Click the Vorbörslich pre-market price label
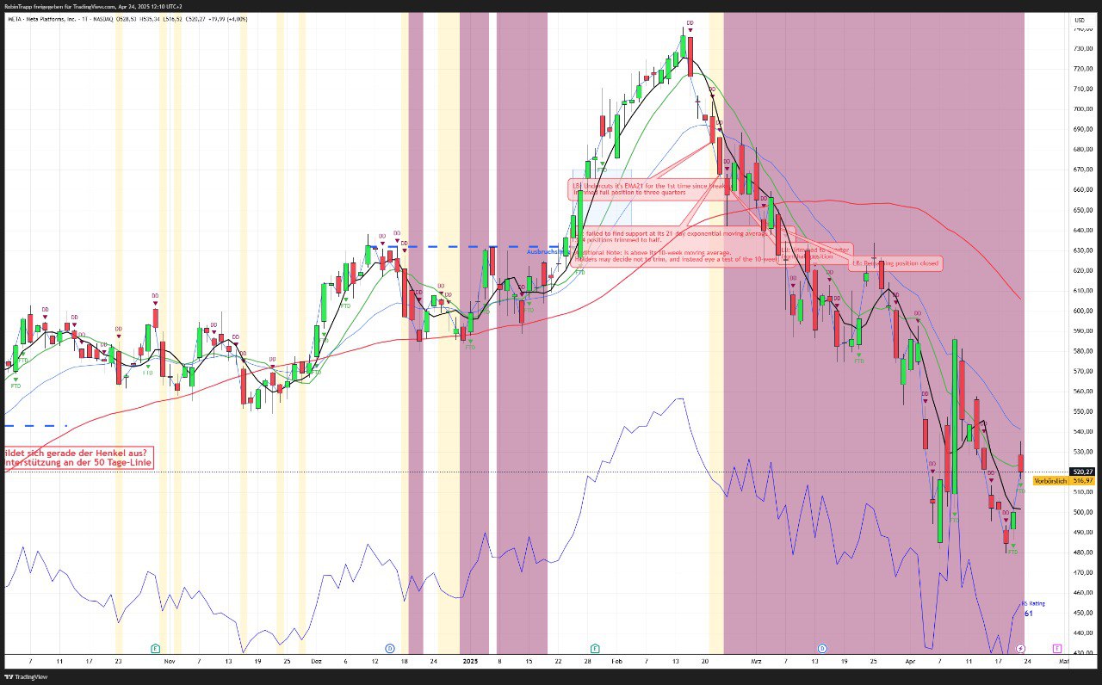The width and height of the screenshot is (1102, 685). pyautogui.click(x=1050, y=481)
